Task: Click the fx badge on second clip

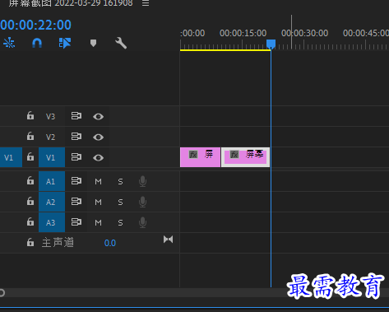Action: [234, 155]
